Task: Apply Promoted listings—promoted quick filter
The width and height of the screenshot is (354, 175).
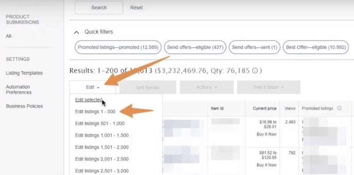Action: (118, 47)
